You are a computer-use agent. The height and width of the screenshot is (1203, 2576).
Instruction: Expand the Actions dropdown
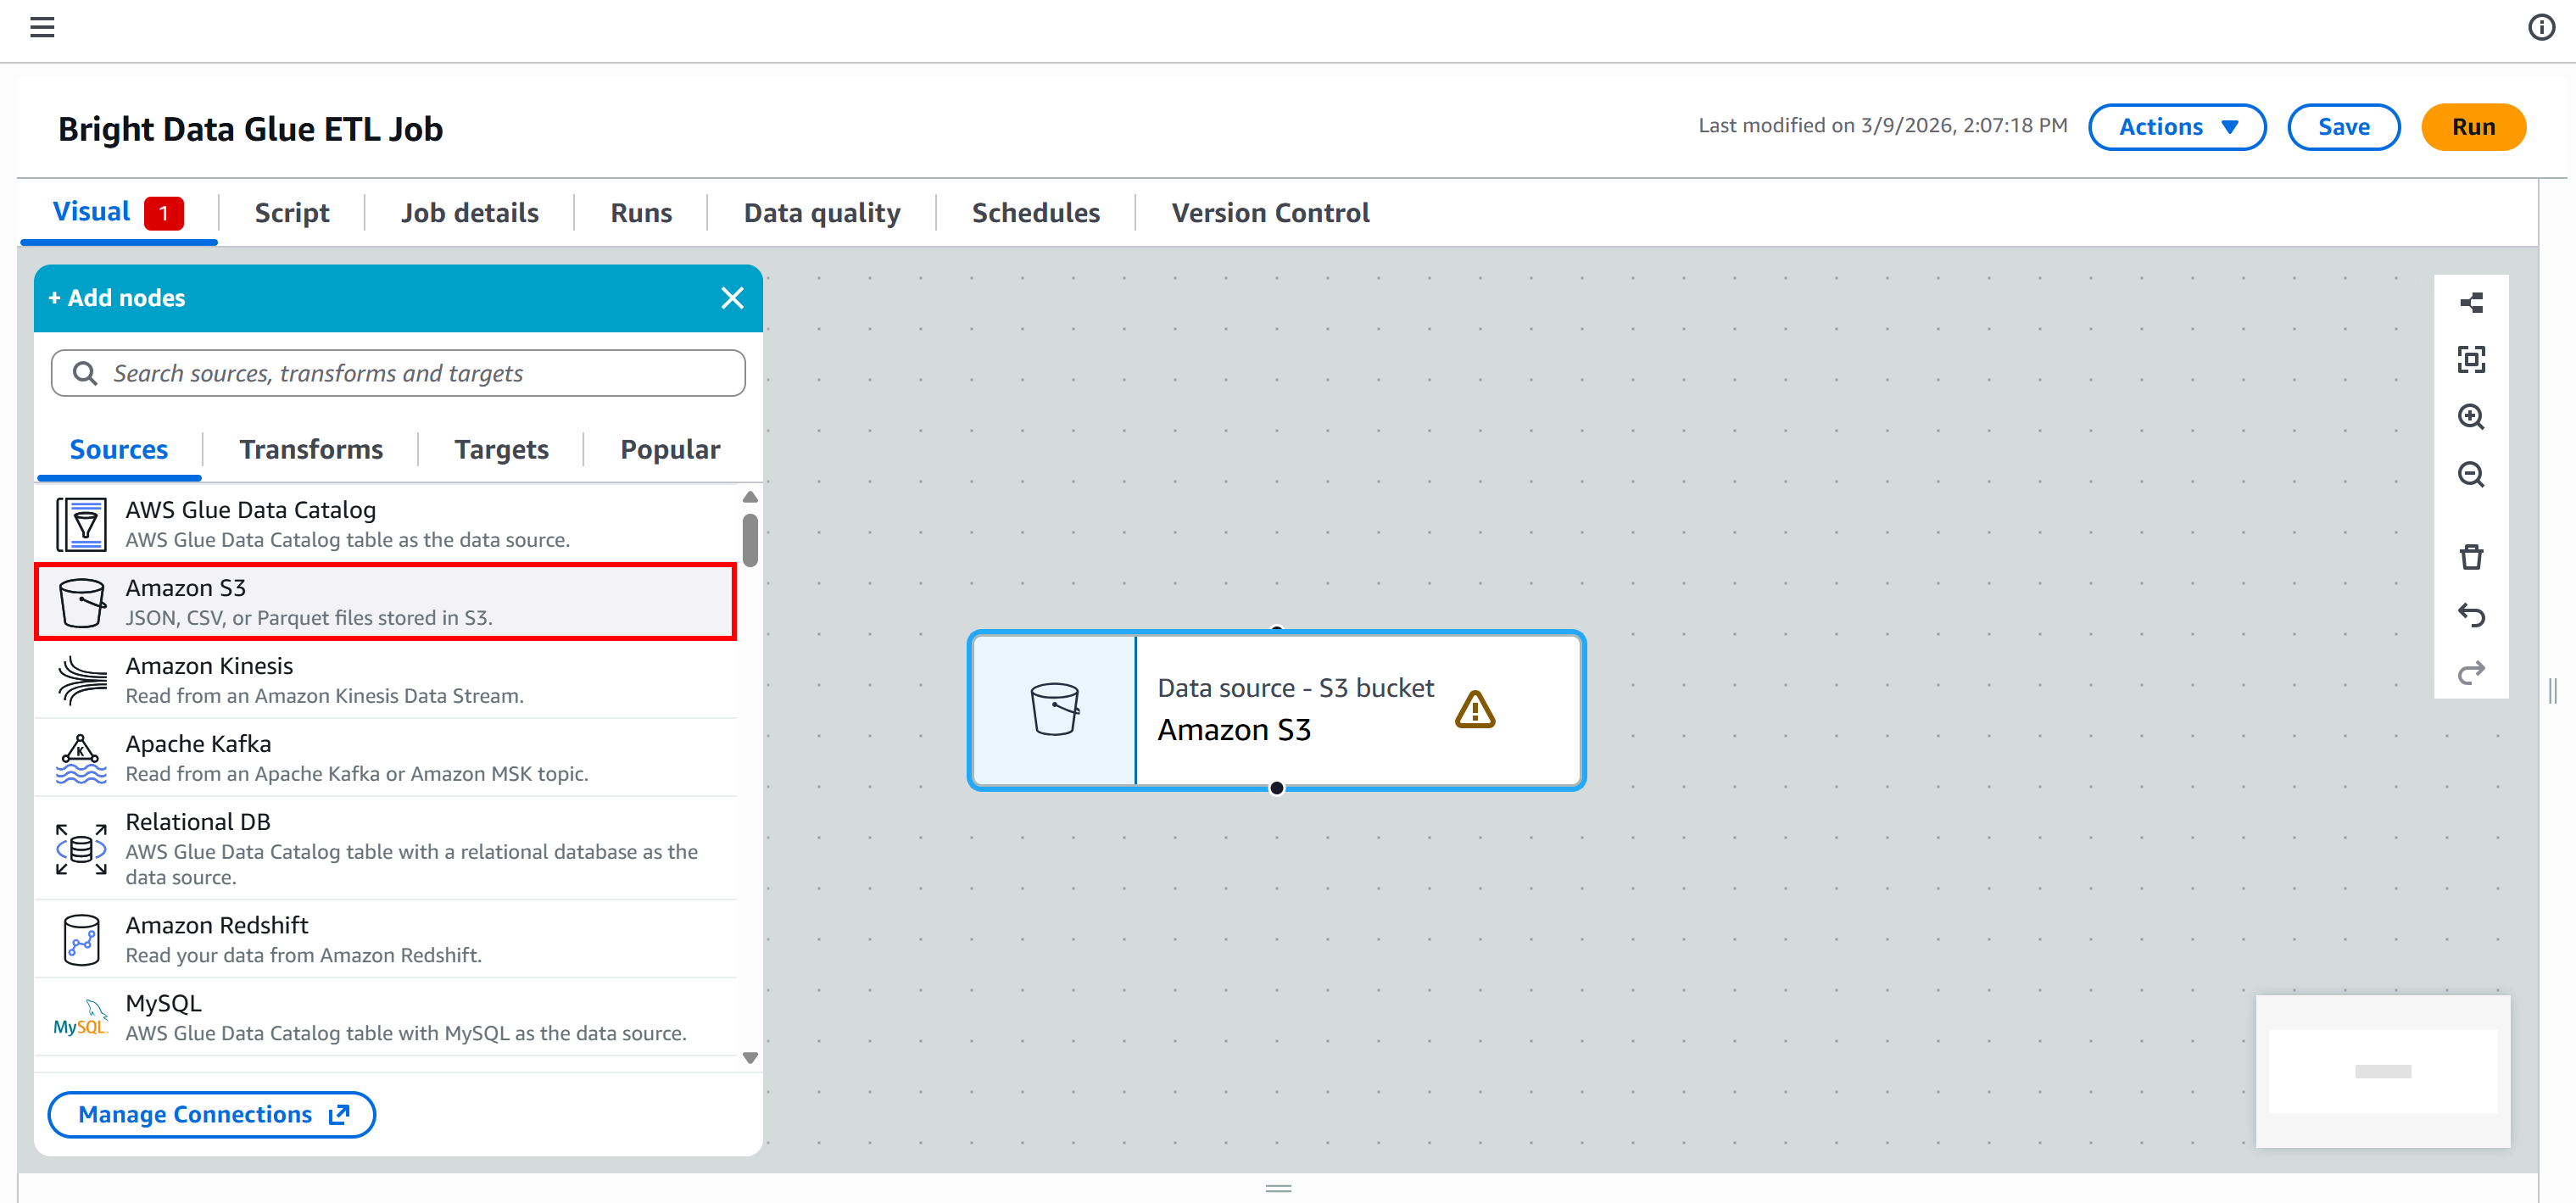pyautogui.click(x=2176, y=127)
